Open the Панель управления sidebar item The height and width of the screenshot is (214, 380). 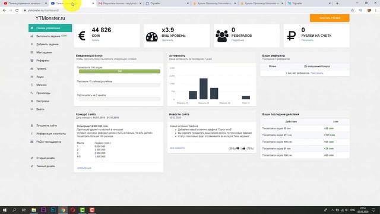coord(50,28)
